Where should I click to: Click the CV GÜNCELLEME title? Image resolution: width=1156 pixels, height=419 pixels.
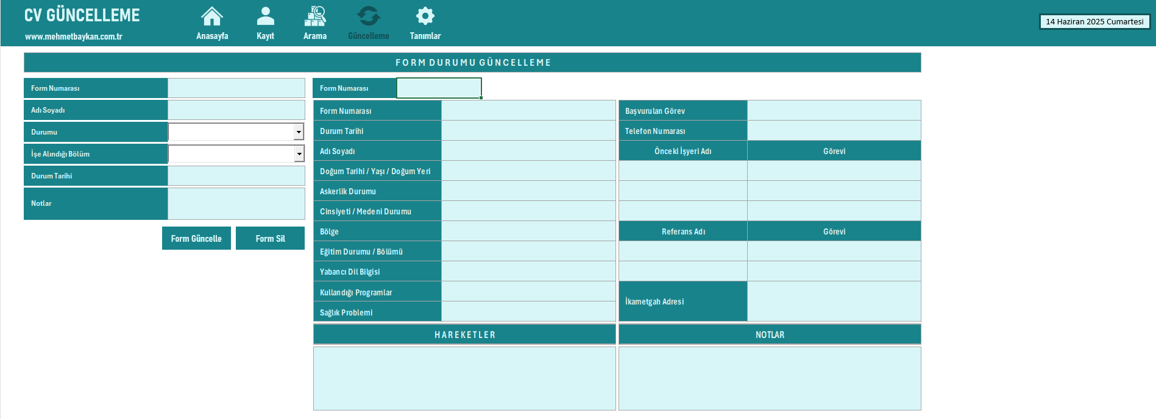[82, 15]
